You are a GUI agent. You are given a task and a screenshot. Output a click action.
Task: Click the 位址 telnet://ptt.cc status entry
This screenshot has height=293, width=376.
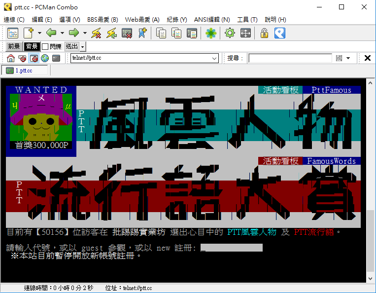(x=129, y=288)
